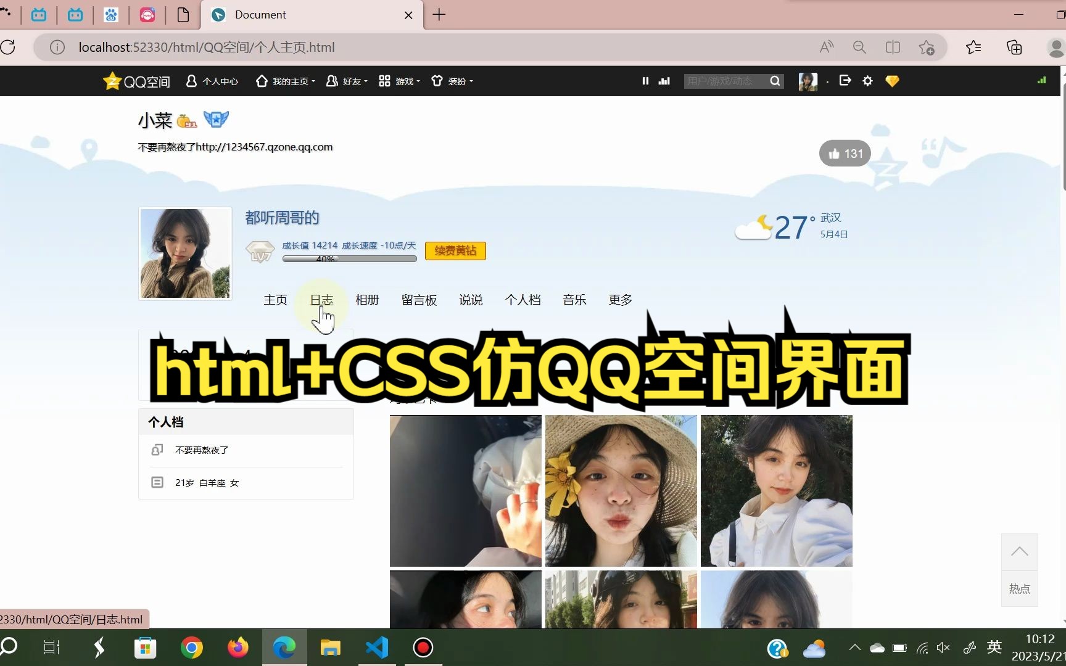The image size is (1066, 666).
Task: Open the 相册 tab
Action: coord(367,300)
